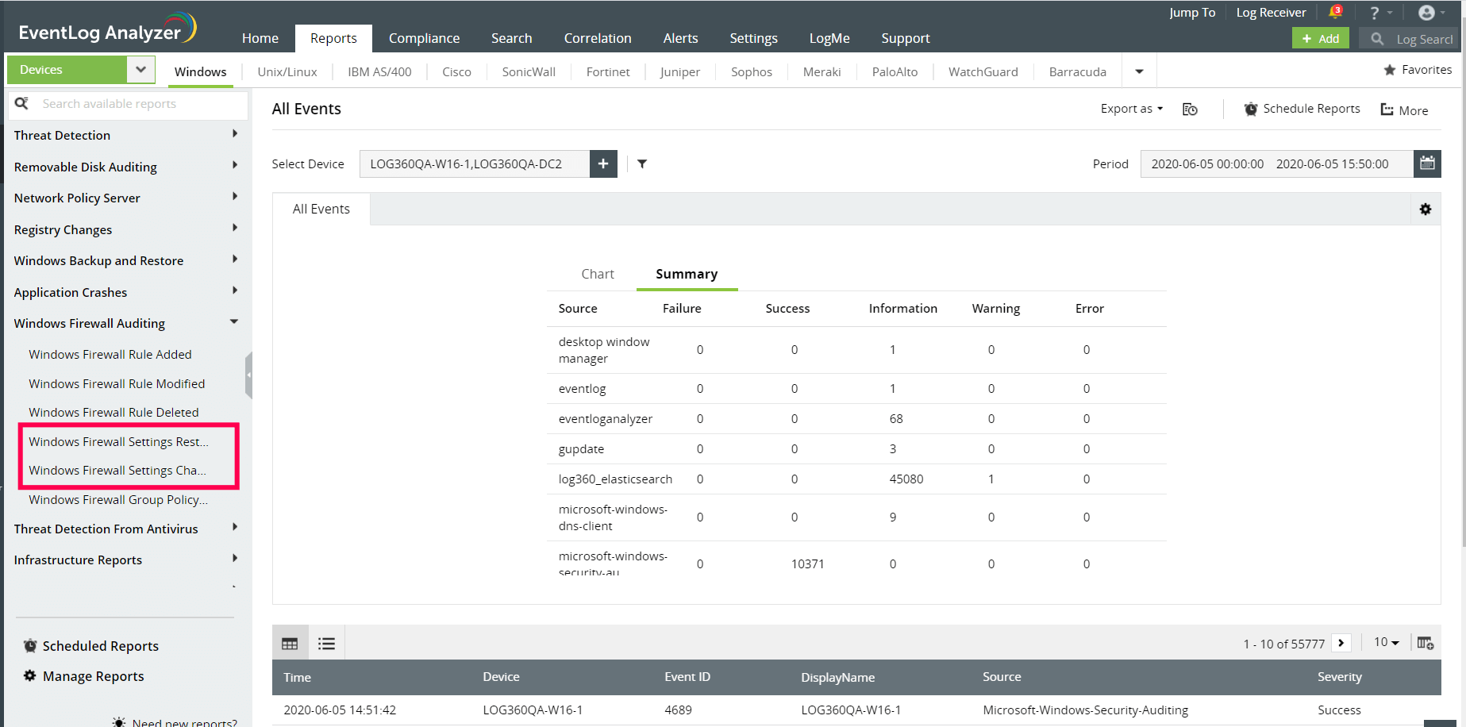Viewport: 1466px width, 727px height.
Task: Open the Windows Firewall Rule Added report
Action: [x=110, y=354]
